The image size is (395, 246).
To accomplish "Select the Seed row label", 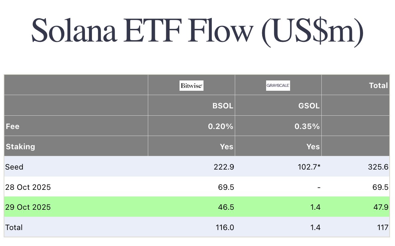I will coord(14,167).
